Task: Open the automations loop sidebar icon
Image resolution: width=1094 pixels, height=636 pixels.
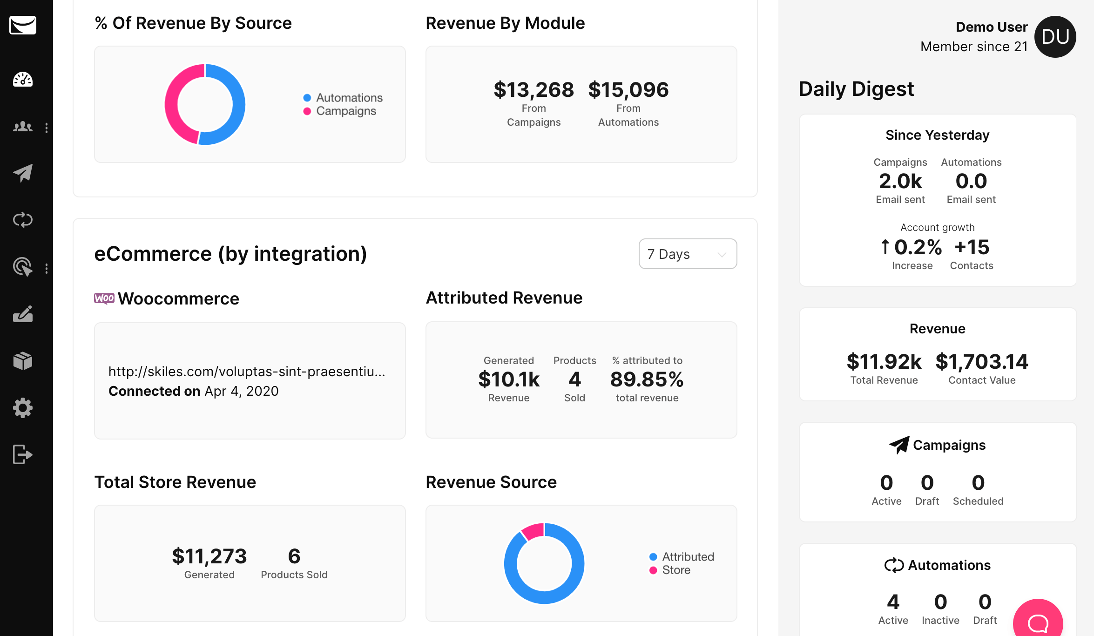Action: tap(23, 220)
